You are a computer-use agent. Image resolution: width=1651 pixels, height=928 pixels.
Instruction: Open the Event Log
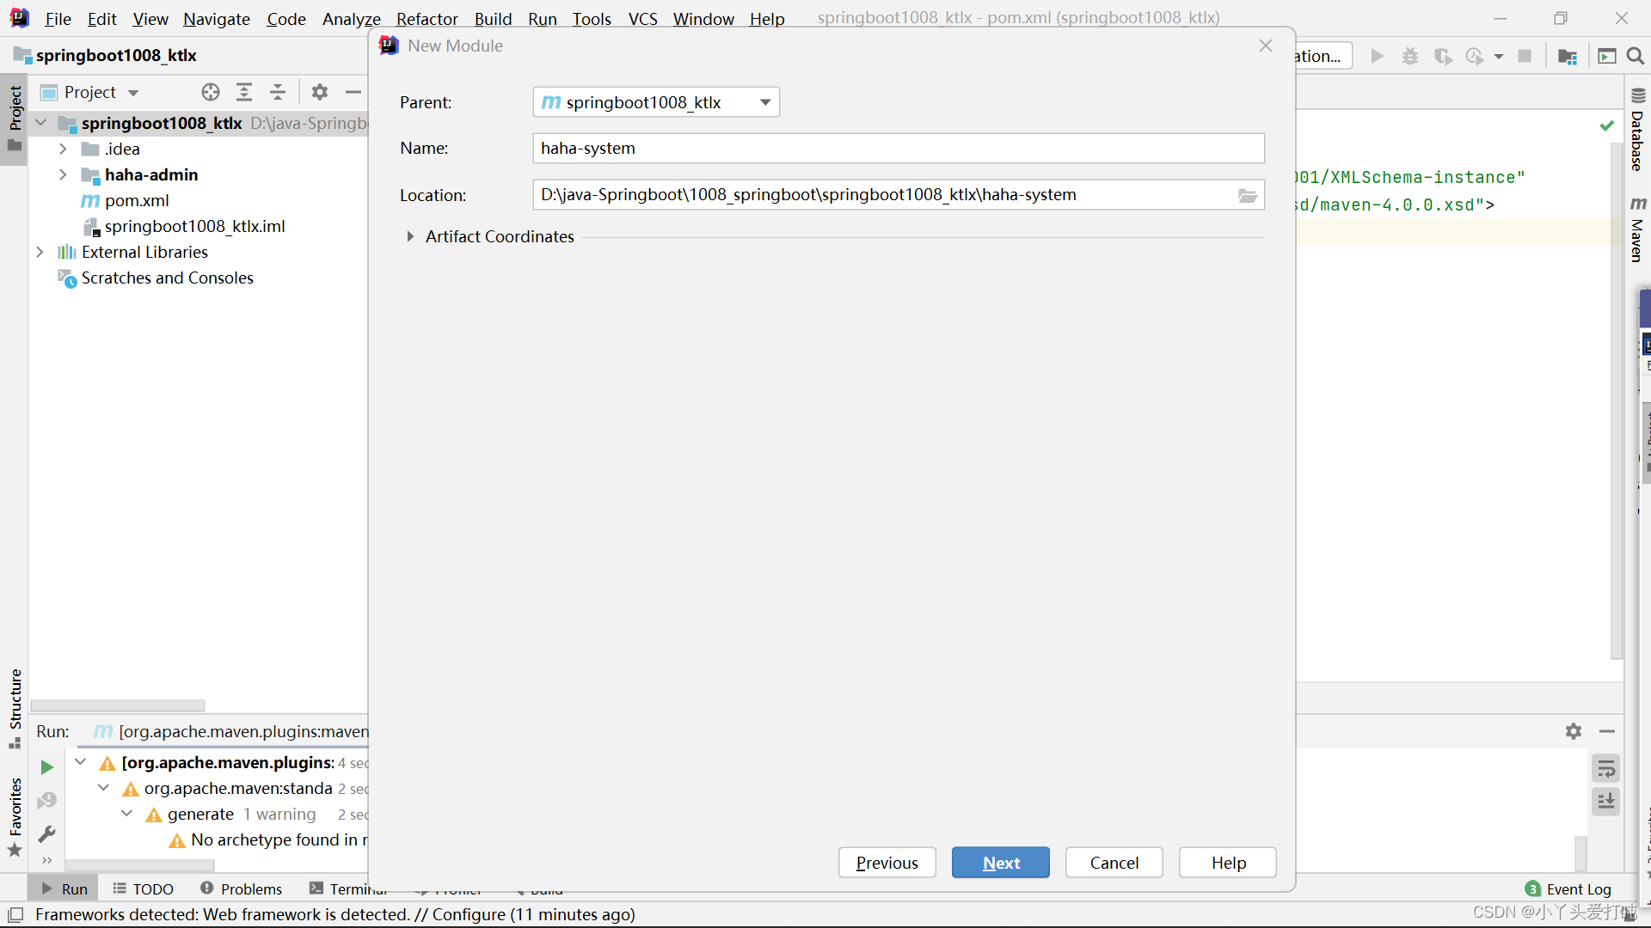click(x=1568, y=888)
